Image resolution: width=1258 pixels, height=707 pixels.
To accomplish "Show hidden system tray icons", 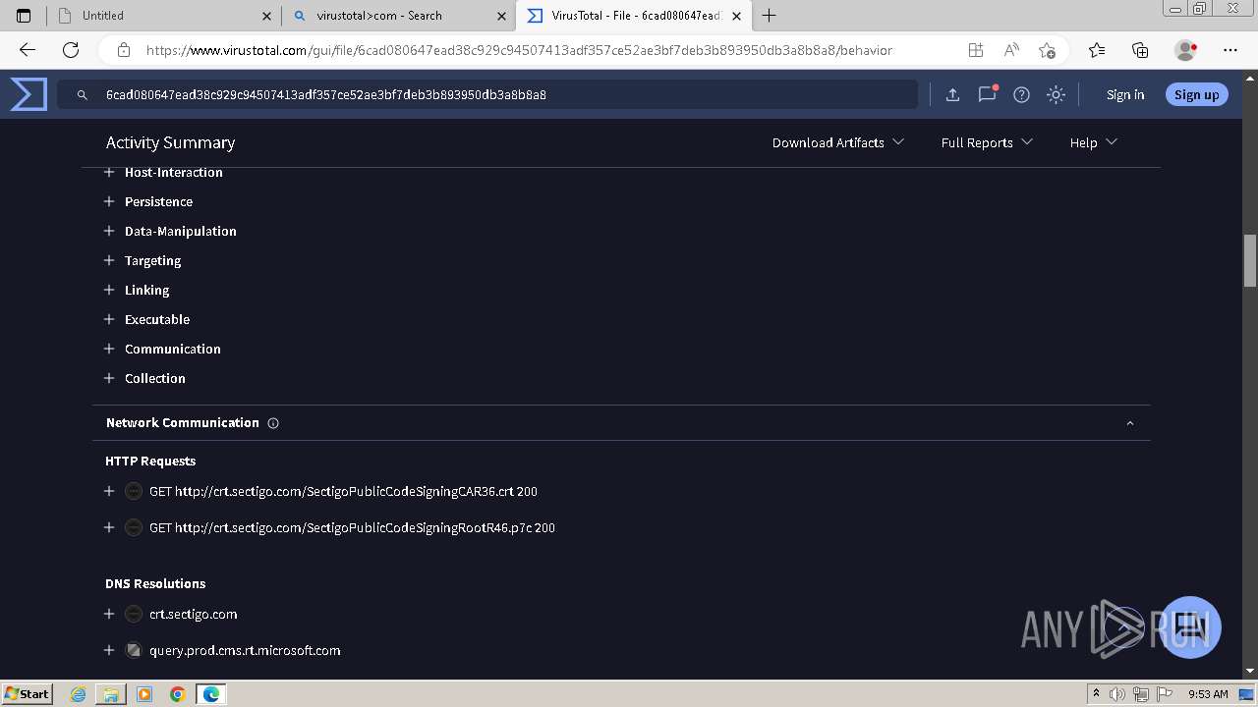I will (1096, 694).
